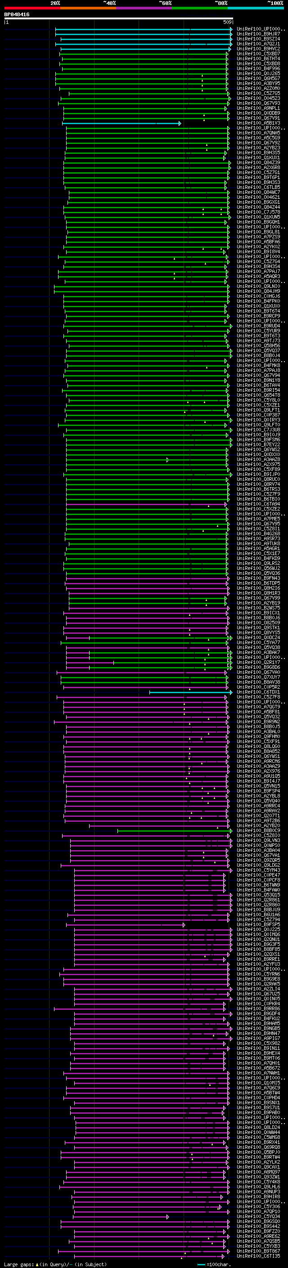
Task: Select hit label UniRef100_Q9CAX1
Action: click(x=258, y=1167)
